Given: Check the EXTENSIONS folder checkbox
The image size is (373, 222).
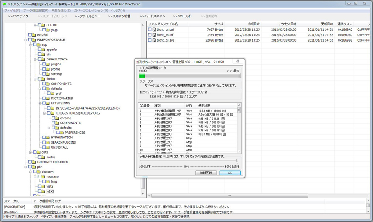Looking at the screenshot, I should [x=44, y=103].
